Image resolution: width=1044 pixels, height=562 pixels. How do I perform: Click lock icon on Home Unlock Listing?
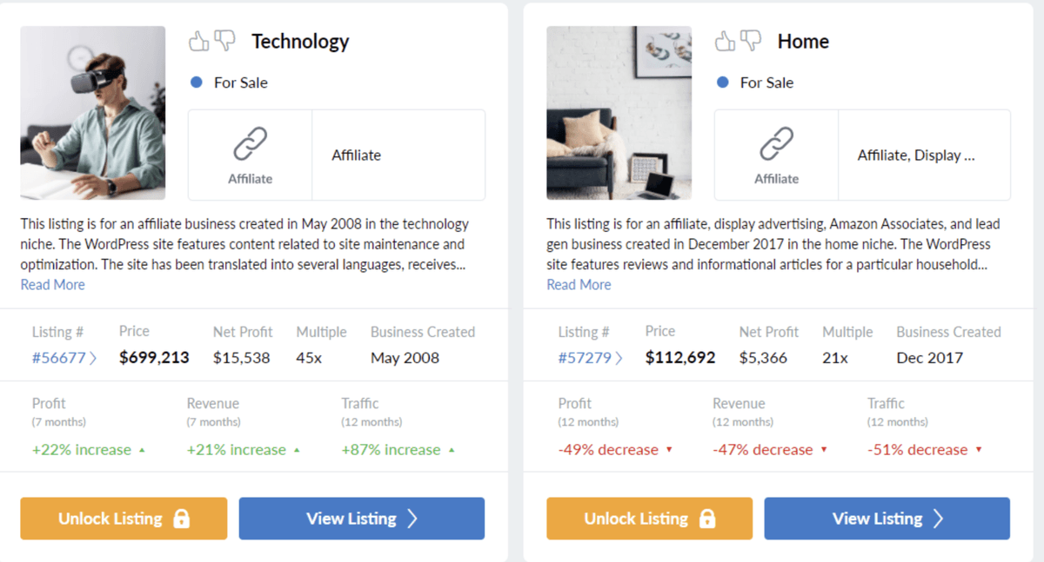point(707,519)
